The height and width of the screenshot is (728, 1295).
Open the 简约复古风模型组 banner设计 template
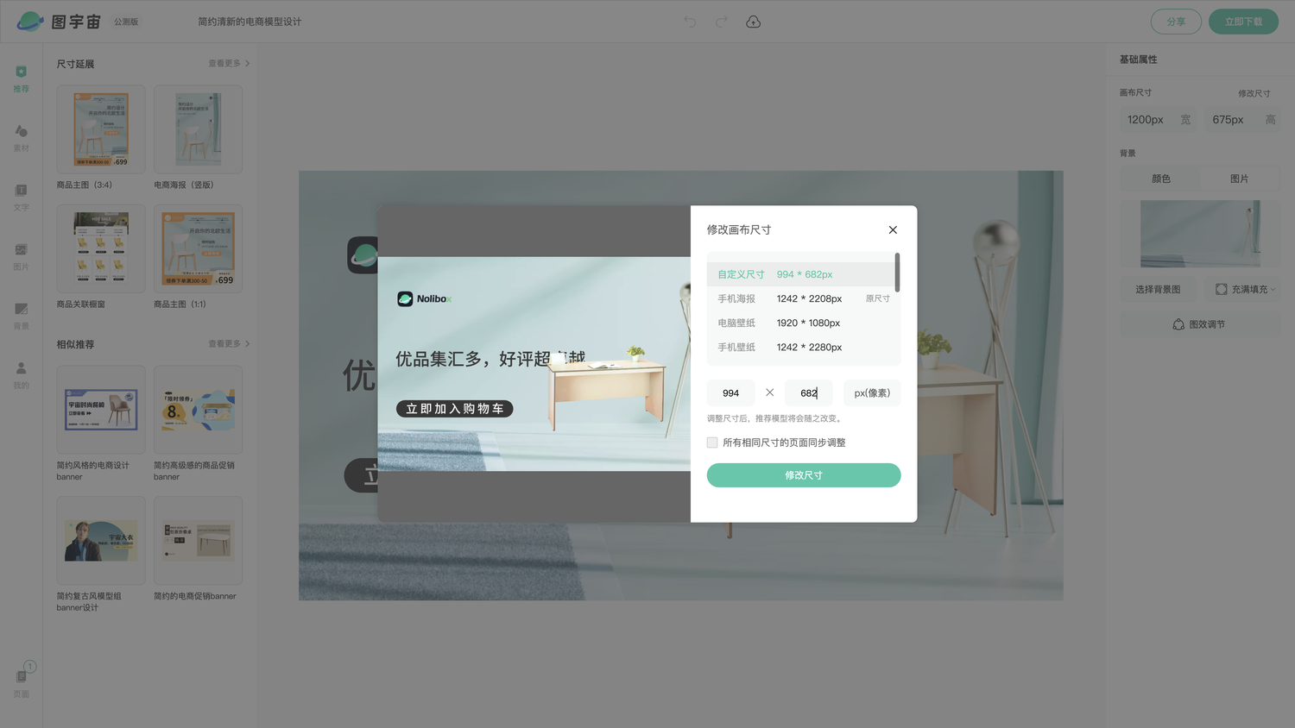tap(101, 540)
